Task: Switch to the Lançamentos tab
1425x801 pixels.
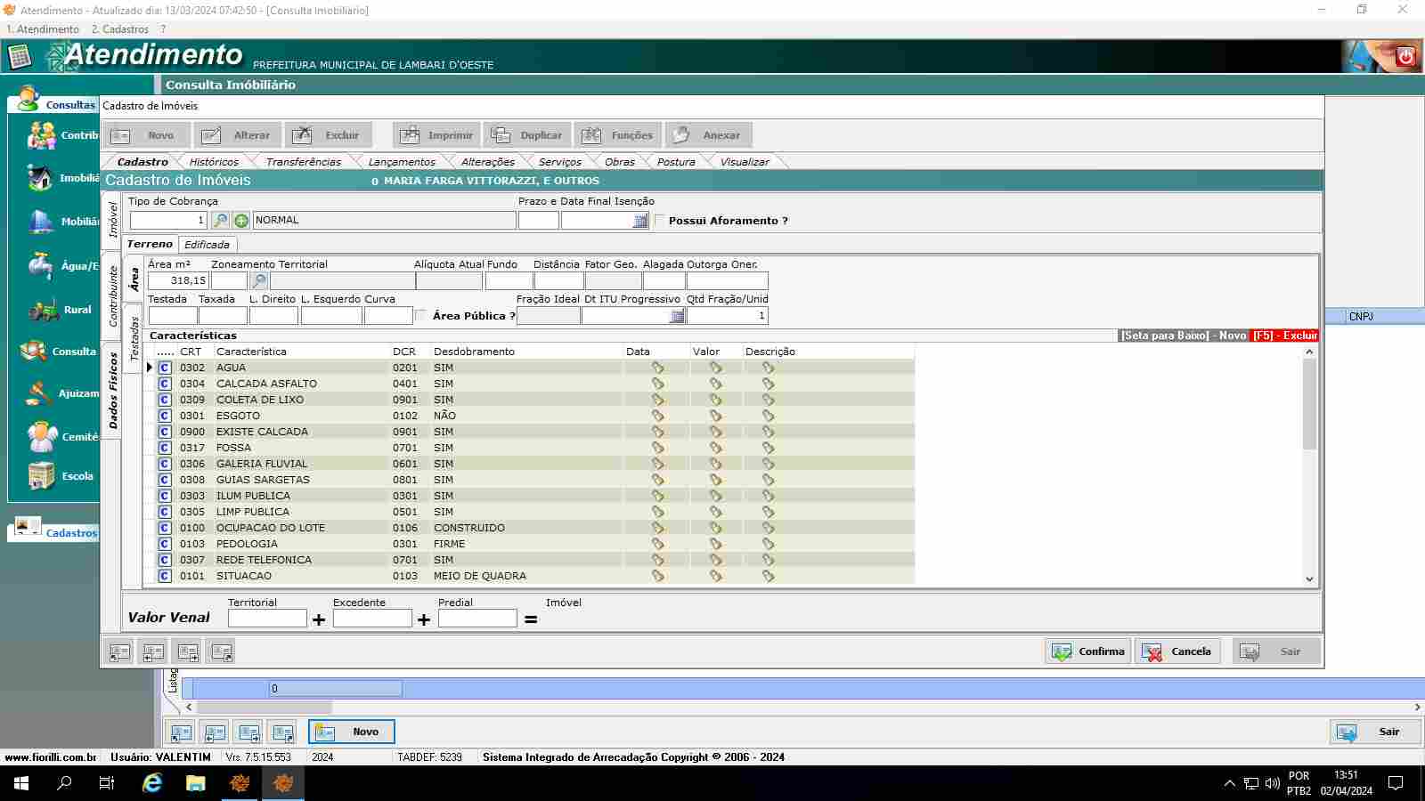Action: pyautogui.click(x=402, y=162)
